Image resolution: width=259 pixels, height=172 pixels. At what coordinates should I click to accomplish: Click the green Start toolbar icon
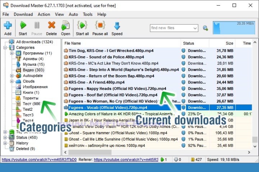(23, 25)
